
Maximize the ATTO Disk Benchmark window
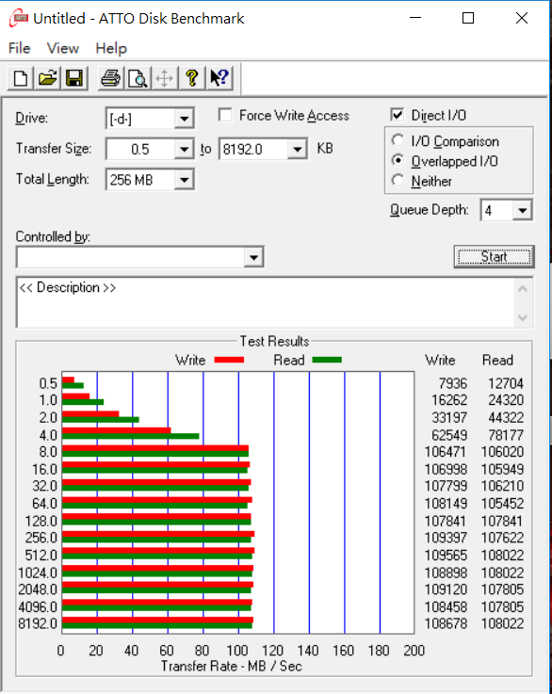(x=468, y=18)
